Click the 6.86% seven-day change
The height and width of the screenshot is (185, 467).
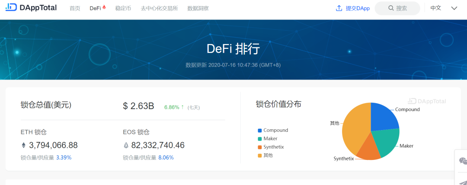(x=174, y=107)
